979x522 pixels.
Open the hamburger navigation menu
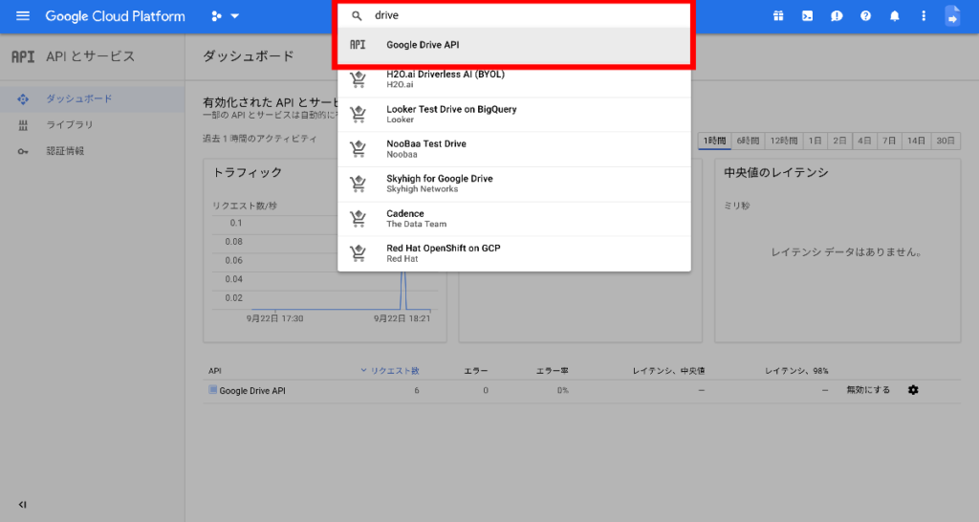pyautogui.click(x=23, y=15)
